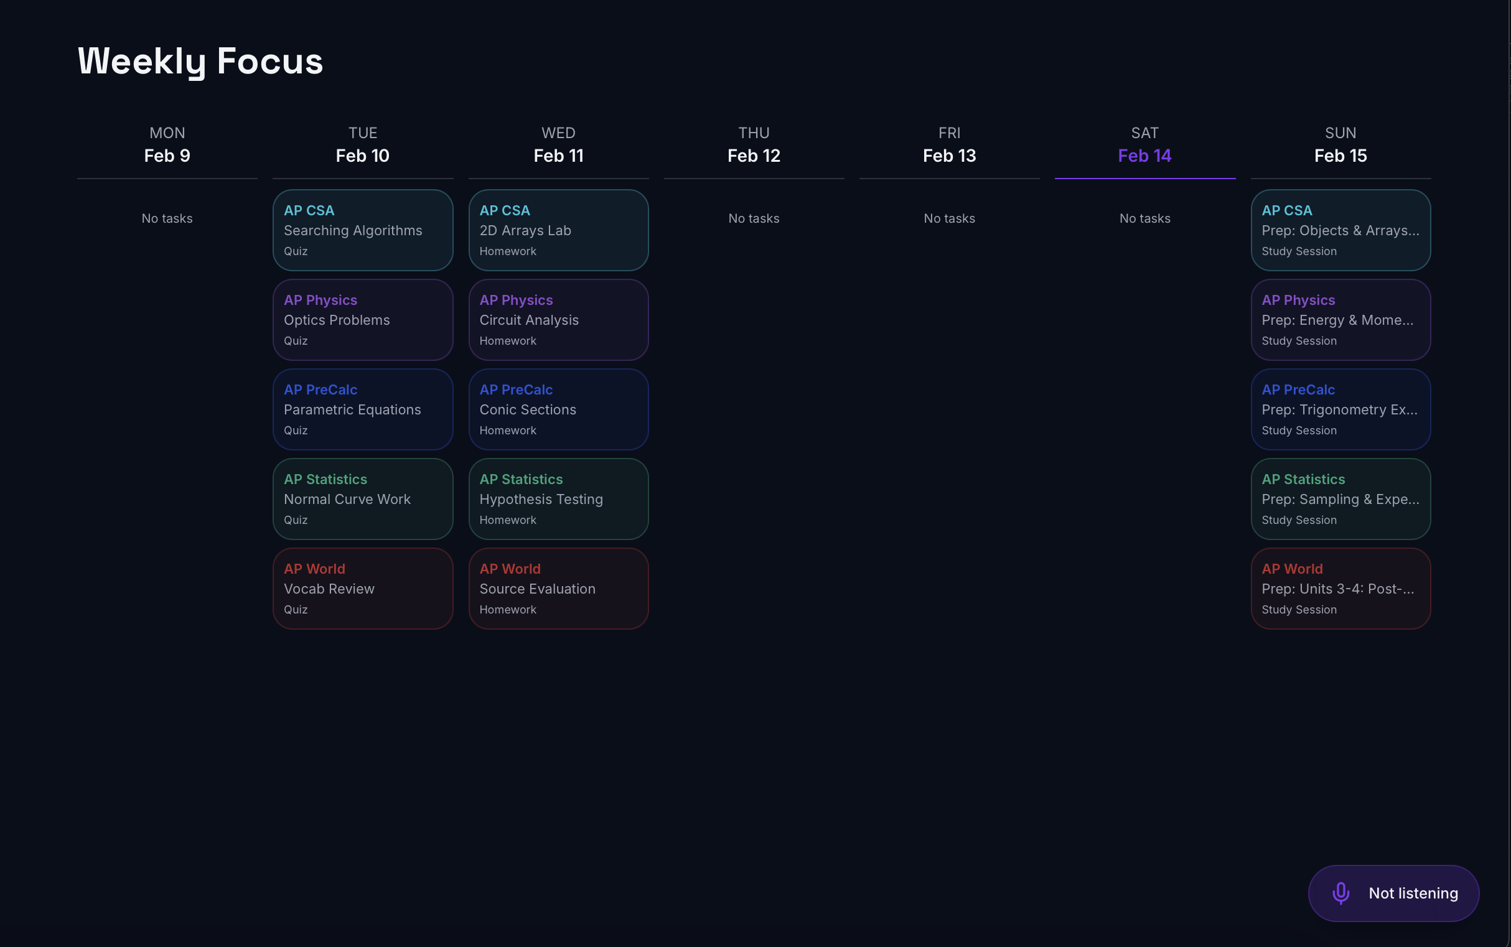Screen dimensions: 1511x947
Task: Click AP World Vocab Review card
Action: (x=363, y=589)
